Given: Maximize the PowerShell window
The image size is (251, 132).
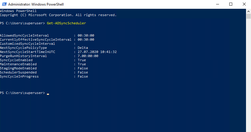Looking at the screenshot, I should 231,4.
